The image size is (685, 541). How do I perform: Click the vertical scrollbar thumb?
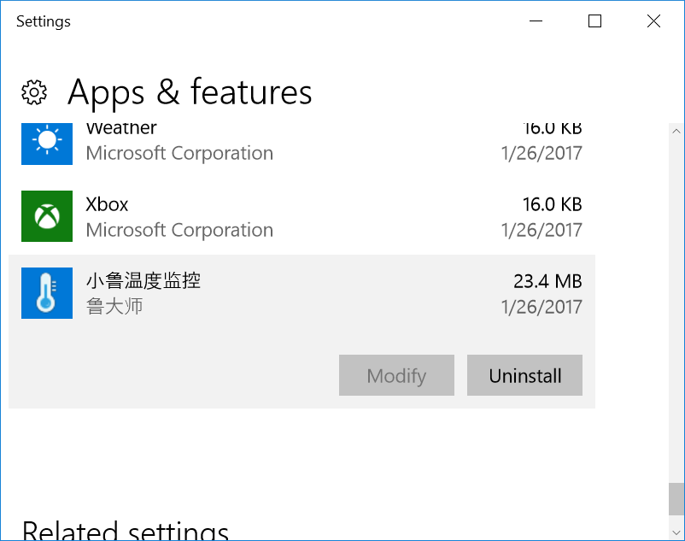coord(676,499)
